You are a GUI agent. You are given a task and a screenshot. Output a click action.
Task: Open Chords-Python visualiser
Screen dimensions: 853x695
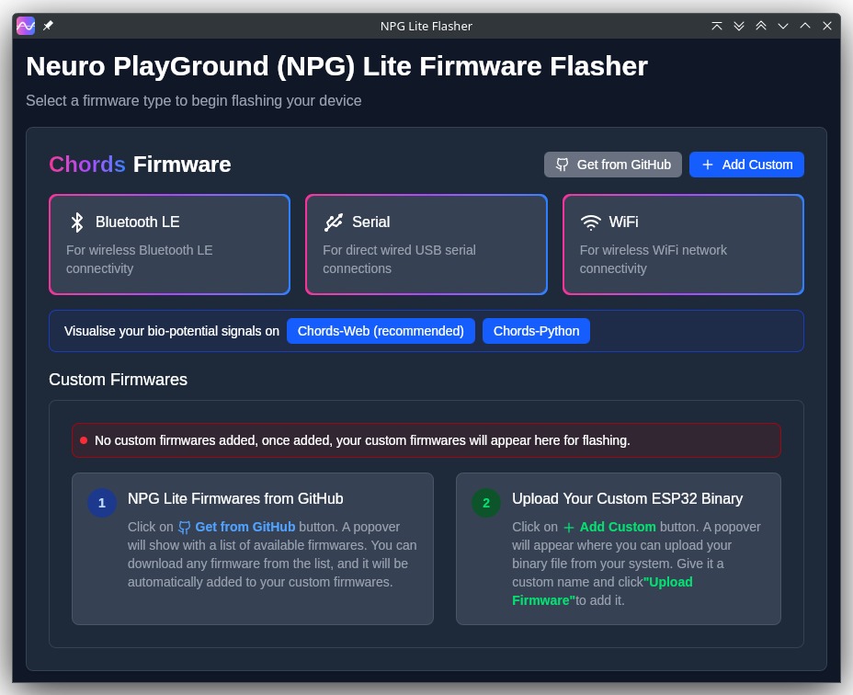[x=536, y=331]
